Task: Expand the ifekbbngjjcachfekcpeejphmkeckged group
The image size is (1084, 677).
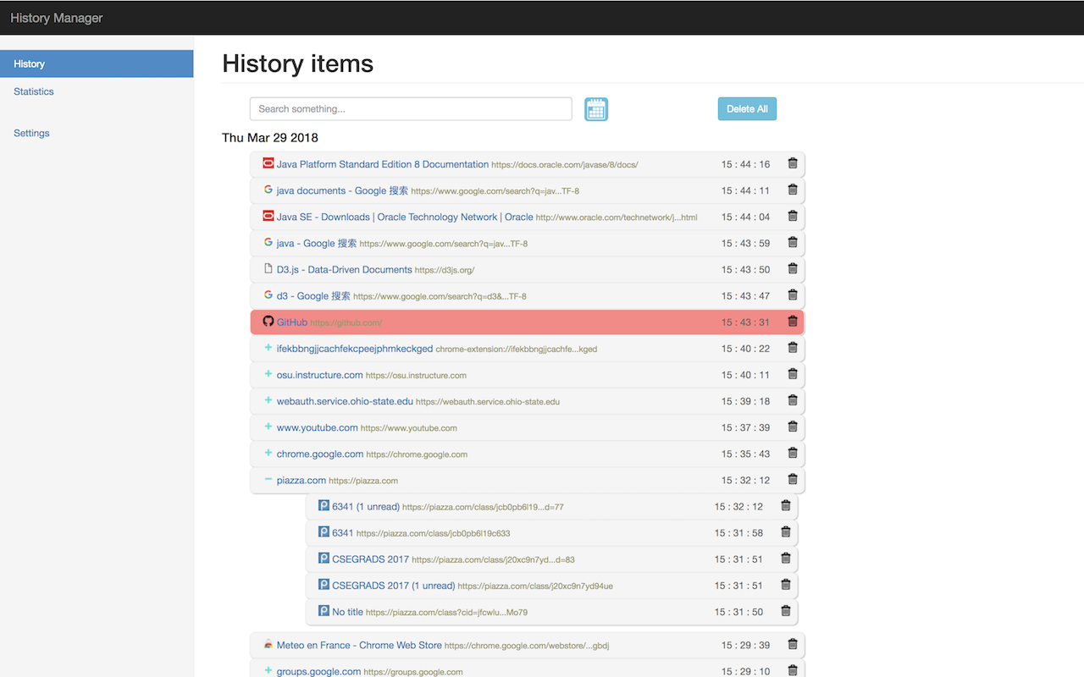Action: [268, 348]
